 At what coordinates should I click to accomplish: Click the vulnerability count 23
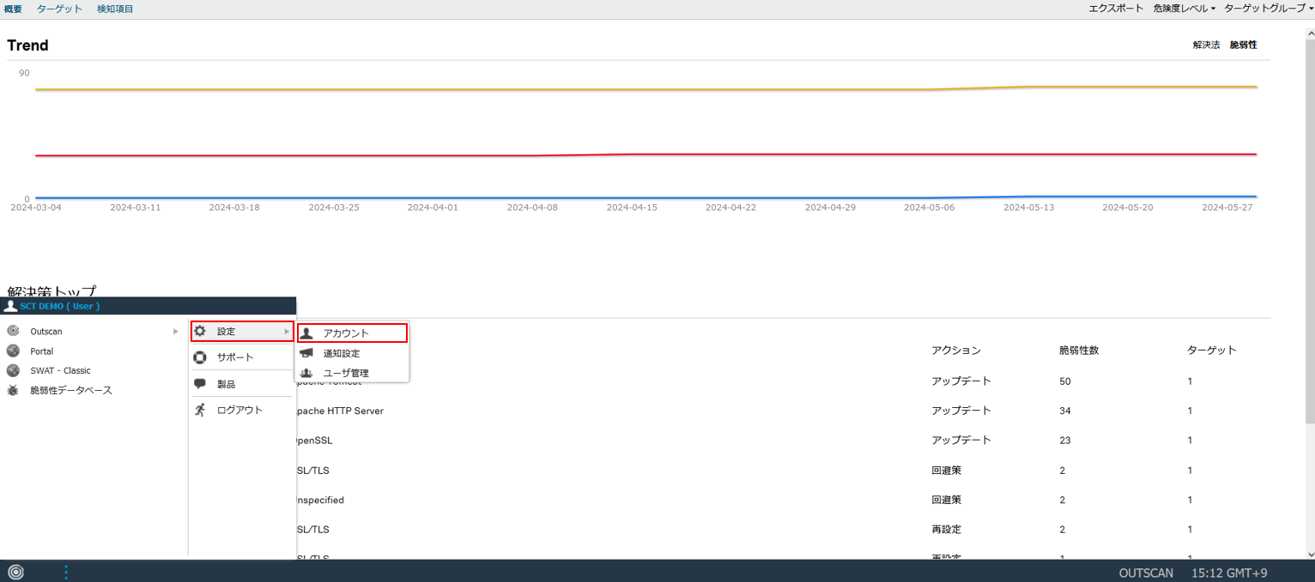(1065, 441)
